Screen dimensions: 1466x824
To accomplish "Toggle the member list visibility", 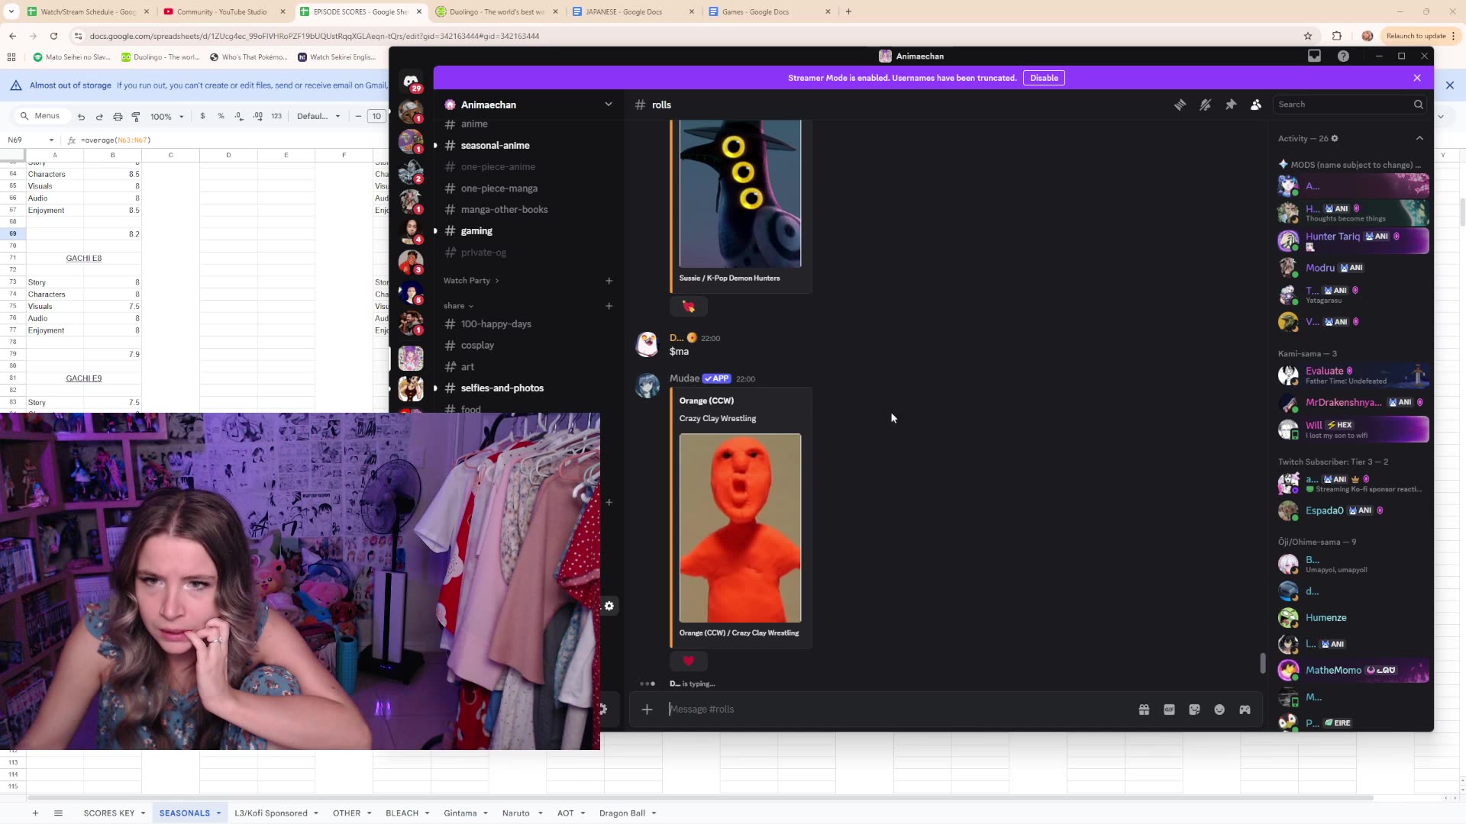I will pyautogui.click(x=1256, y=105).
